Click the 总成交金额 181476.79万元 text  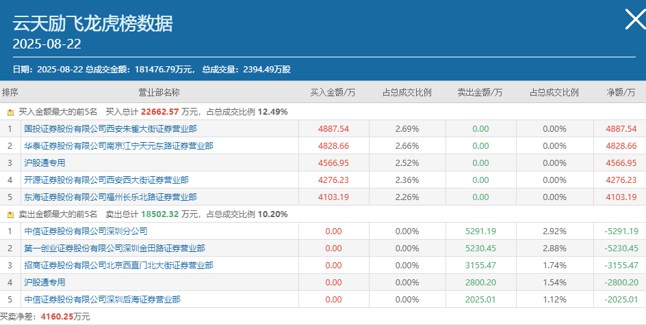click(140, 70)
